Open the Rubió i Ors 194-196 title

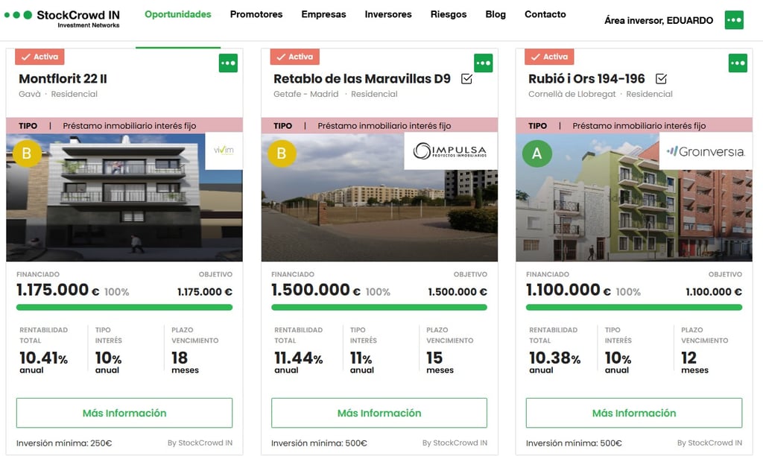click(x=586, y=79)
